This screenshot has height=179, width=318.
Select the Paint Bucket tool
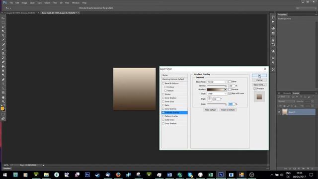pyautogui.click(x=3, y=66)
